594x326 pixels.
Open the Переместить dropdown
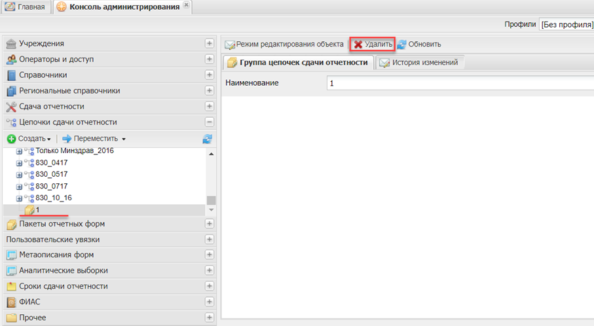coord(123,139)
